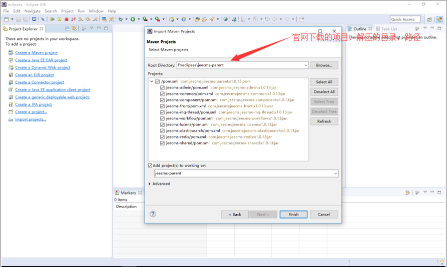Viewport: 447px width, 267px height.
Task: Click Create a Dynamic Web project link
Action: click(x=43, y=67)
